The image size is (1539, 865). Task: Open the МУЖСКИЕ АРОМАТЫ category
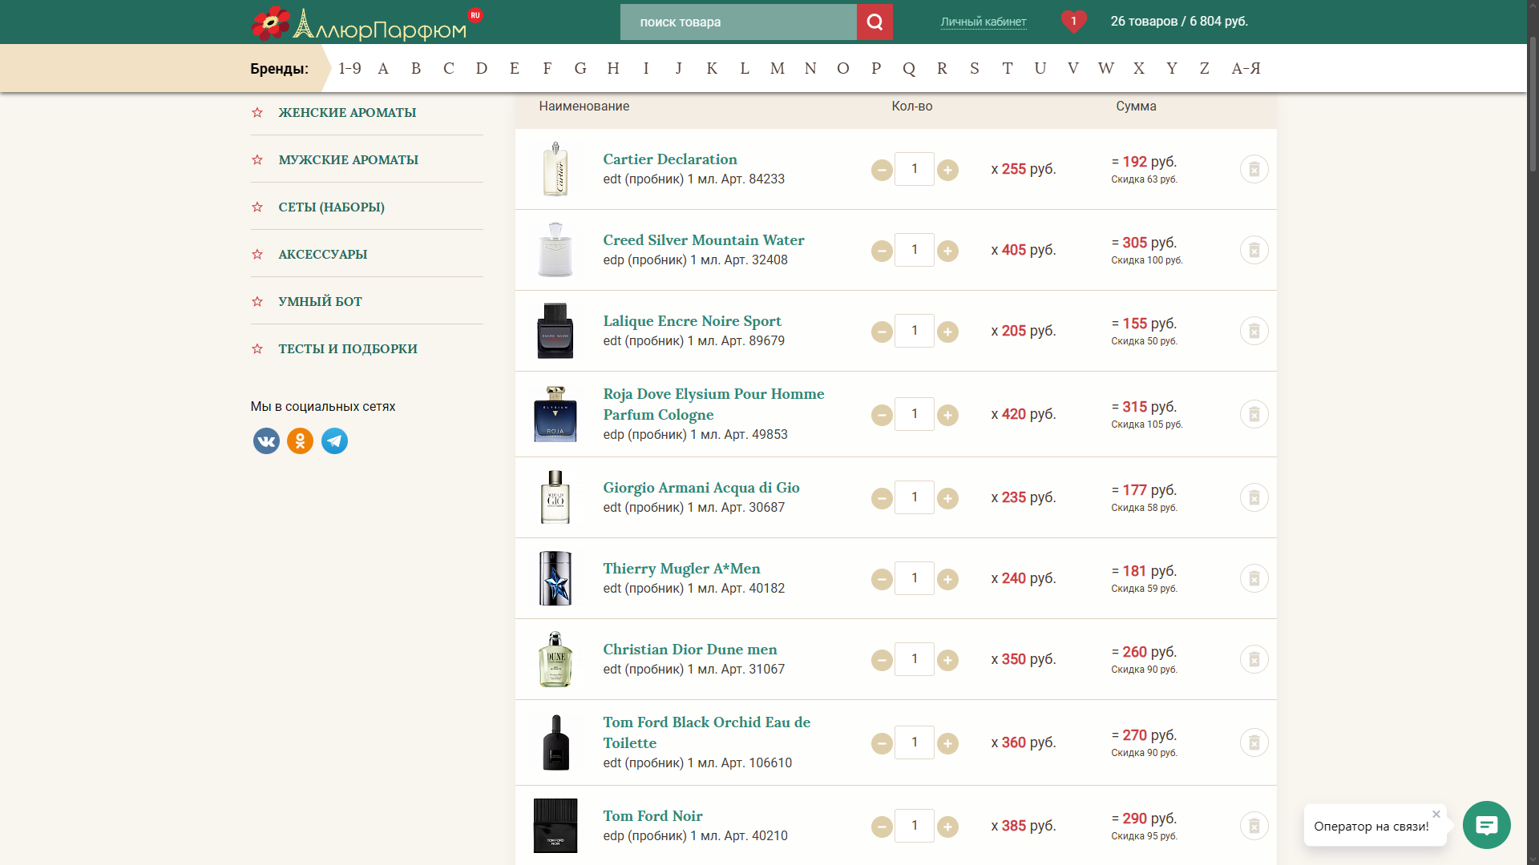pyautogui.click(x=348, y=160)
